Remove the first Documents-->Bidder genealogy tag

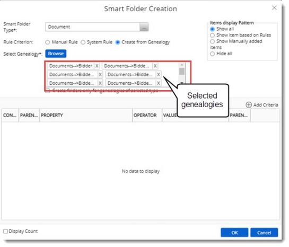(97, 66)
